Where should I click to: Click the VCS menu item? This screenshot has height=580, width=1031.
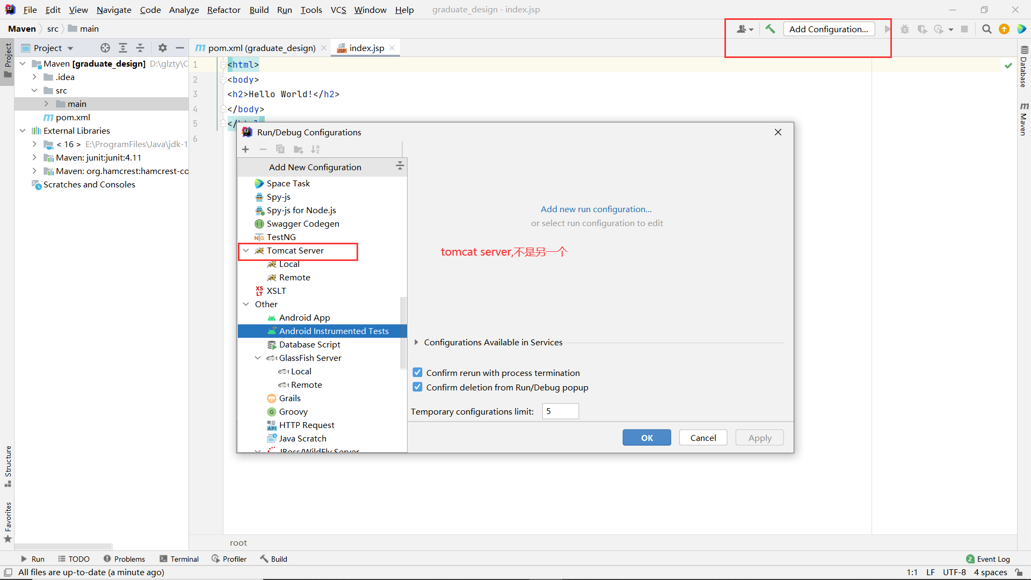(x=337, y=9)
